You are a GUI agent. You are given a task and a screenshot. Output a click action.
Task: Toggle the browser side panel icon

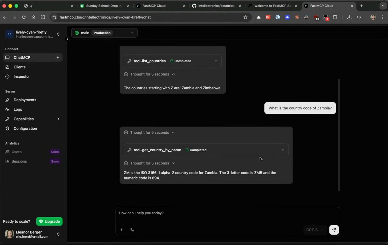pyautogui.click(x=43, y=17)
